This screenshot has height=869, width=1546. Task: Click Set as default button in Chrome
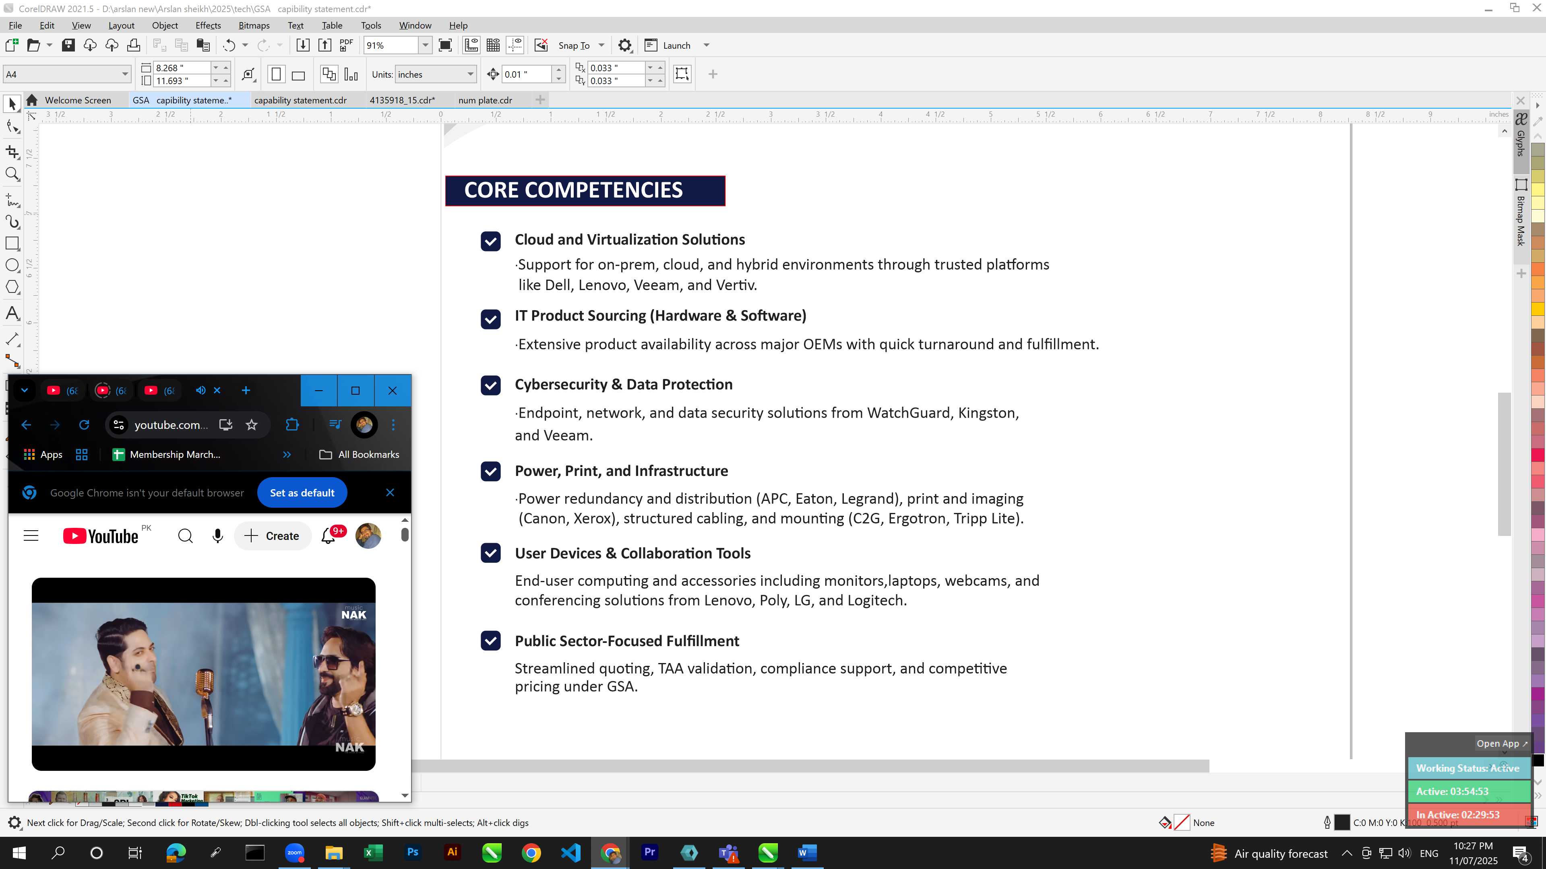pos(302,492)
